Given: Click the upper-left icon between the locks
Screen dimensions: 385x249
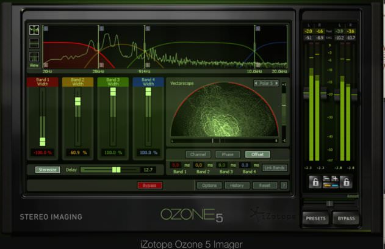Looking at the screenshot, I should click(x=326, y=179).
